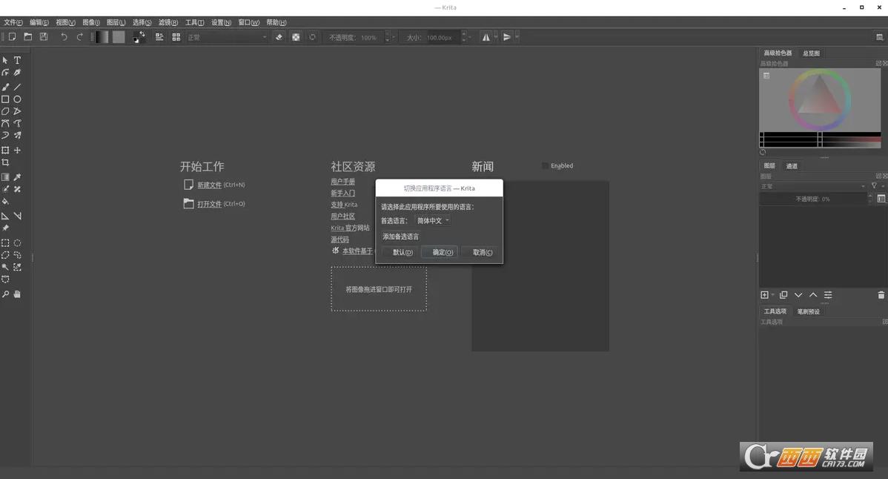The image size is (888, 479).
Task: Delete layer with trash icon
Action: coord(881,295)
